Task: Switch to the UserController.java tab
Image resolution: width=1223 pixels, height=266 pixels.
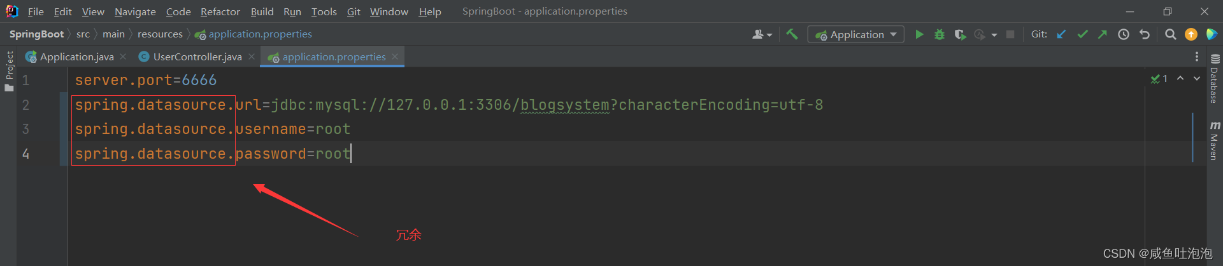Action: tap(197, 57)
